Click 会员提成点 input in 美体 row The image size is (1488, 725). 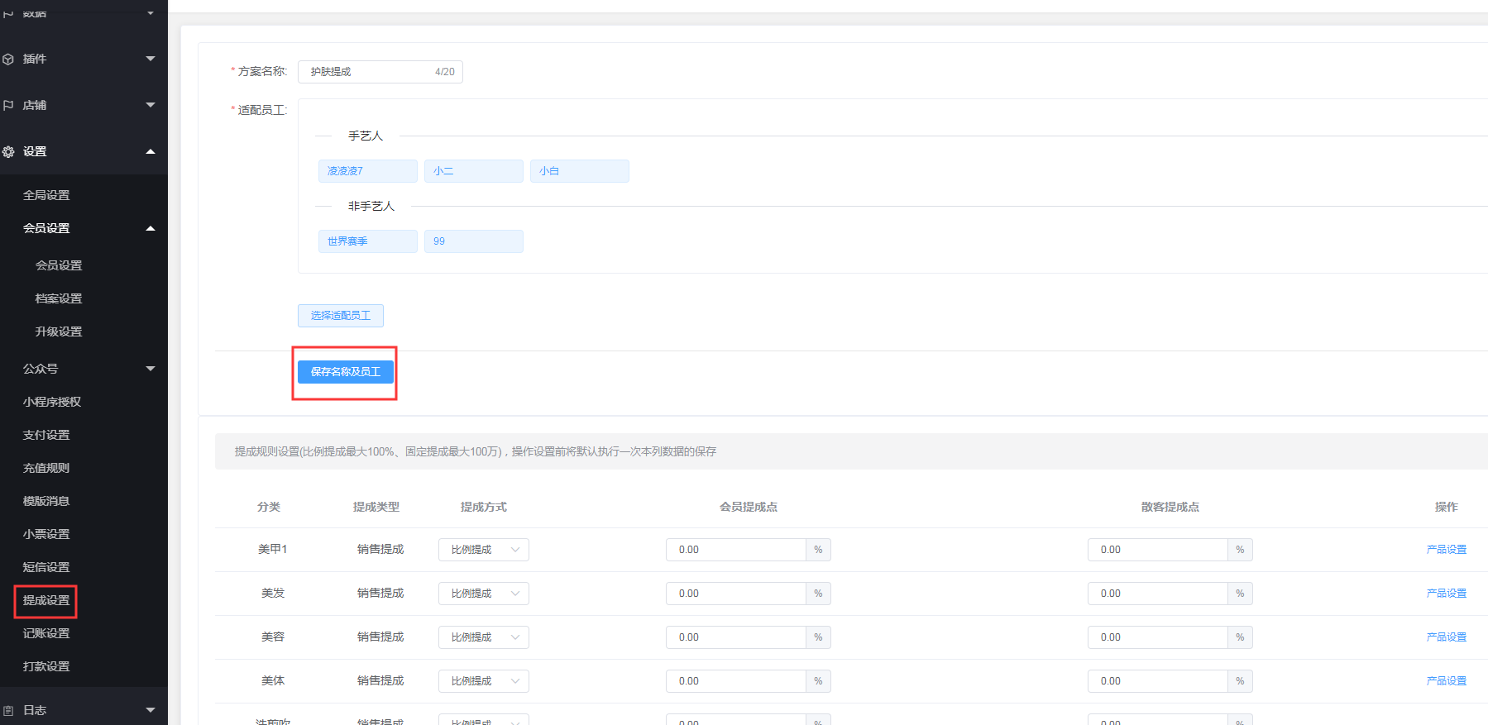[736, 681]
